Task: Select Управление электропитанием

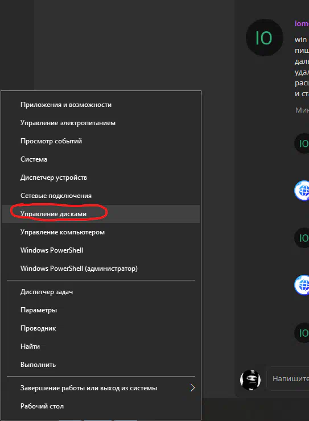Action: [x=101, y=123]
